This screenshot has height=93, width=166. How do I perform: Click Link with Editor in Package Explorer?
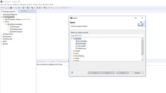pos(24,11)
